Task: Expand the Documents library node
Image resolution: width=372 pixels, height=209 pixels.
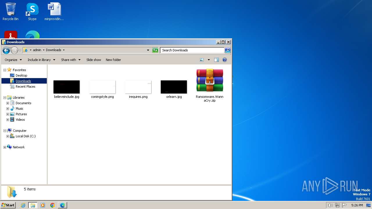Action: coord(8,103)
